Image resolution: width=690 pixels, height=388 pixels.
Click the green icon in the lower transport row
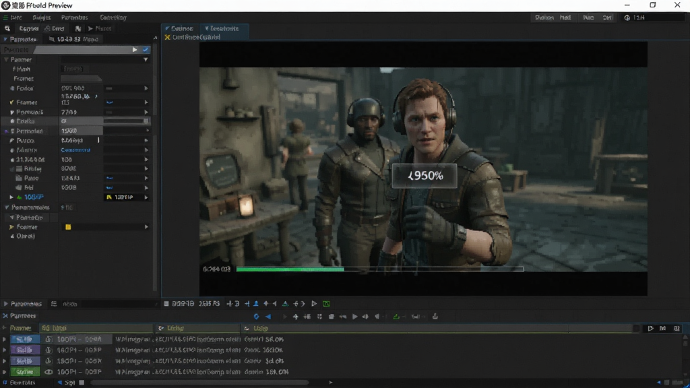pyautogui.click(x=396, y=317)
